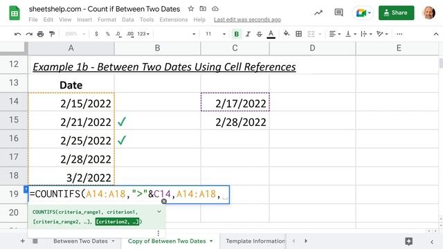Star this spreadsheet document
This screenshot has height=249, width=443.
pos(191,9)
